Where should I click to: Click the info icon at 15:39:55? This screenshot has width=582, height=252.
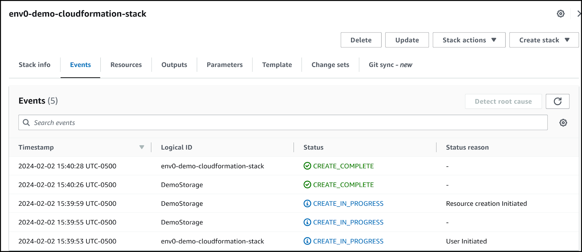pyautogui.click(x=307, y=222)
